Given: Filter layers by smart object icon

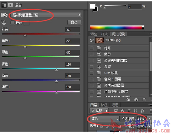Looking at the screenshot, I should tap(142, 111).
